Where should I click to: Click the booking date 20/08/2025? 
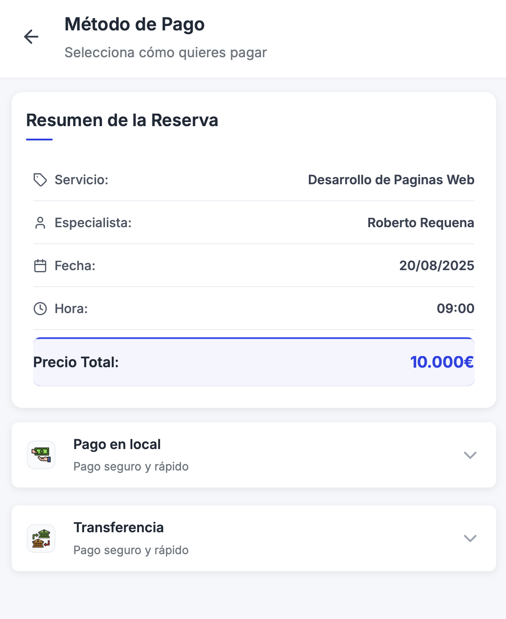[437, 266]
